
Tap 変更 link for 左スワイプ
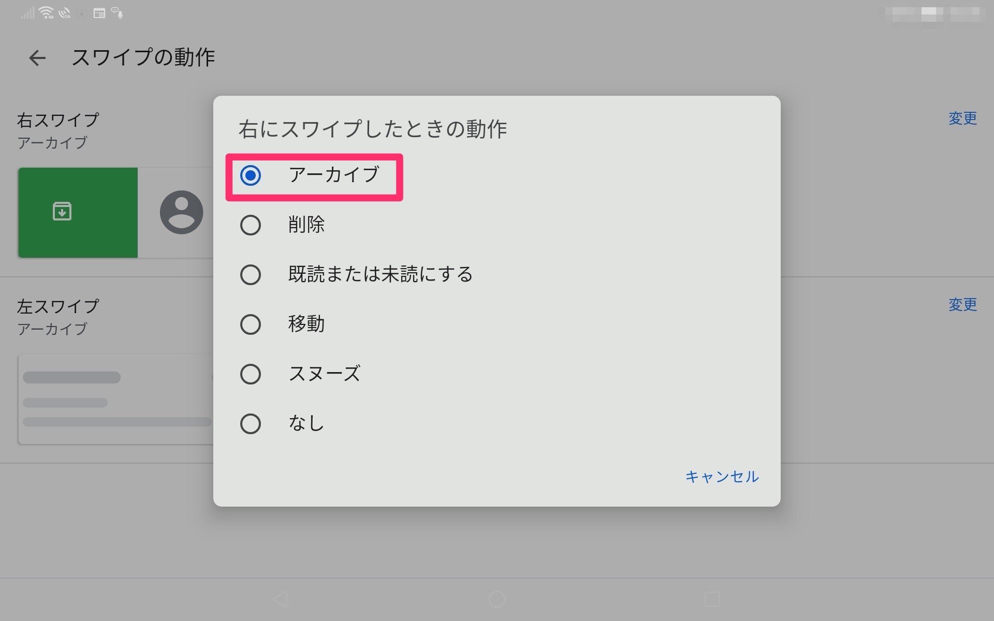pos(962,305)
